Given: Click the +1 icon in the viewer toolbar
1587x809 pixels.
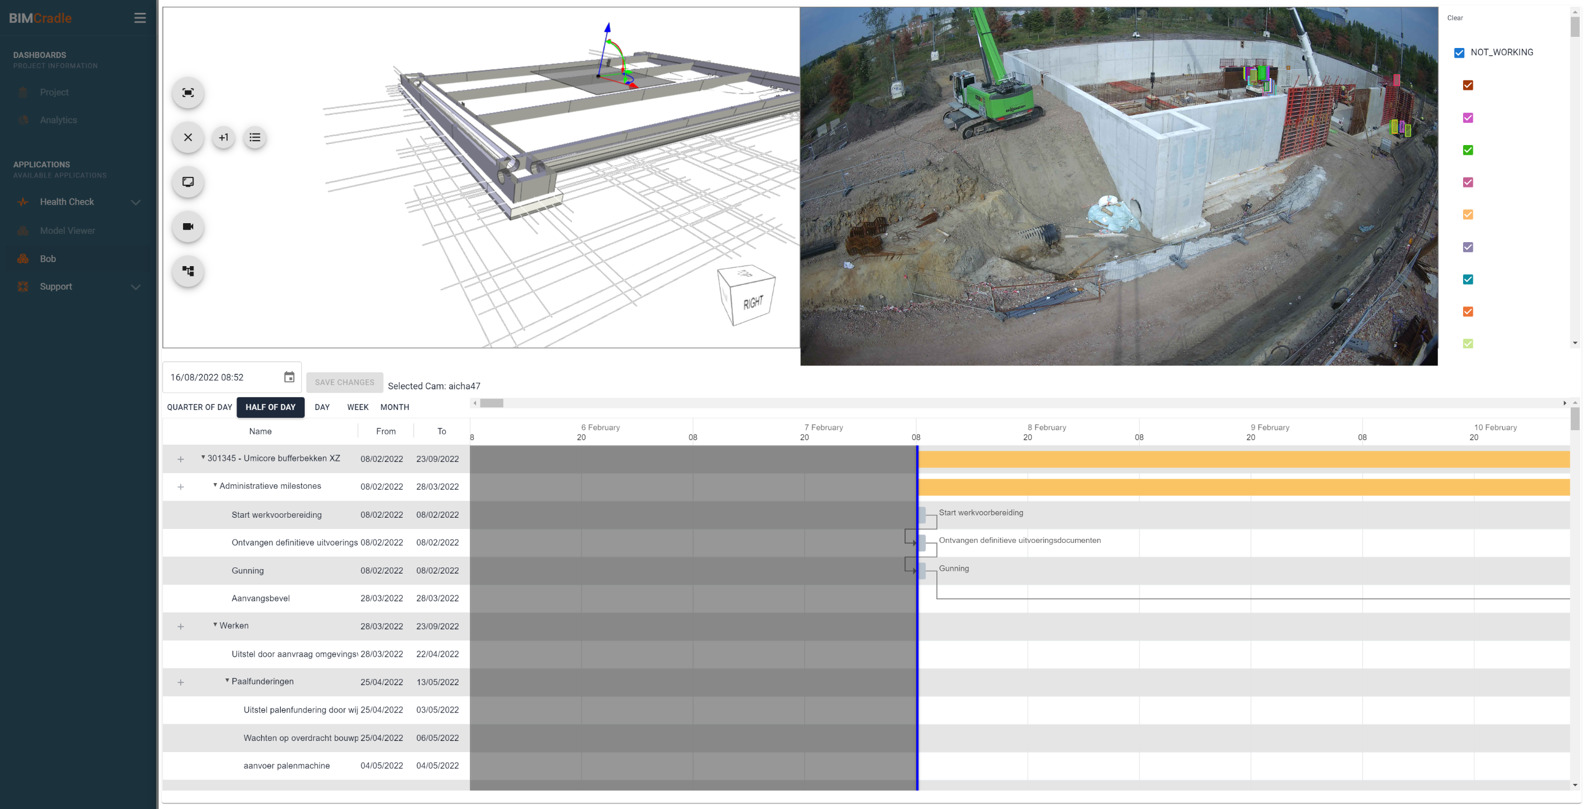Looking at the screenshot, I should (x=223, y=137).
